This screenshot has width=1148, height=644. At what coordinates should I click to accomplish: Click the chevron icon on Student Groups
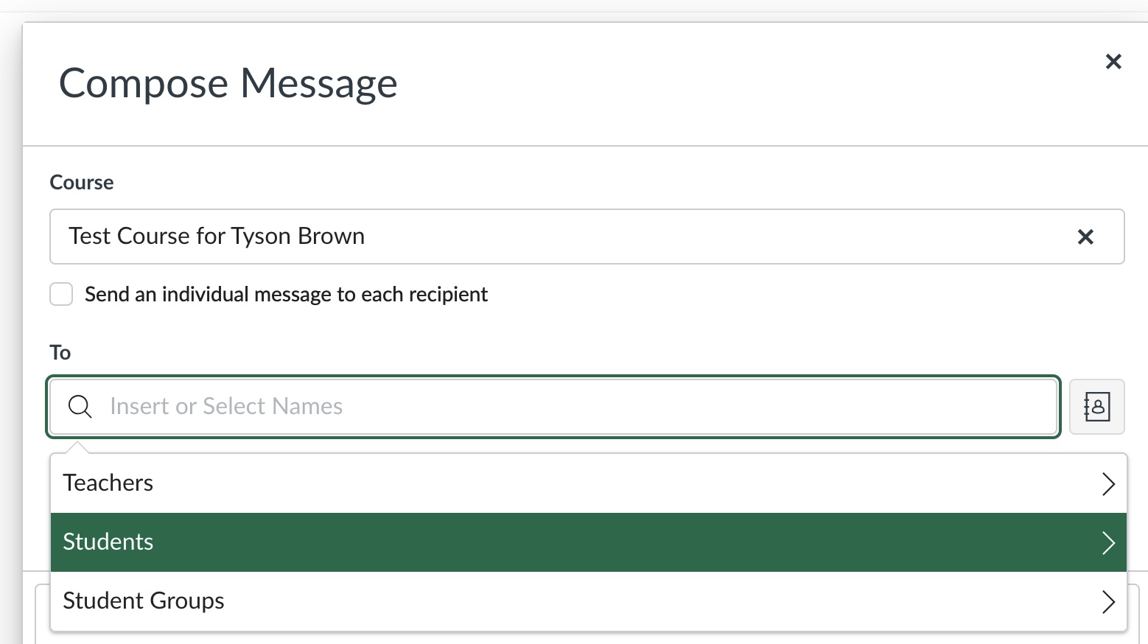pyautogui.click(x=1108, y=601)
